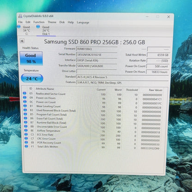Screen dimensions: 192x192
Task: Select the POR Recovery Count attribute name
Action: 49,143
